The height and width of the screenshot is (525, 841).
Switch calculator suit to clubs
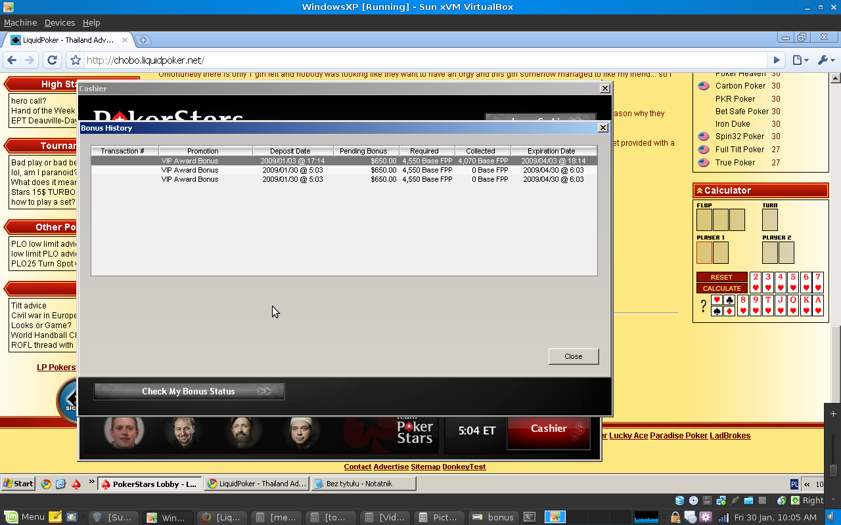coord(729,300)
